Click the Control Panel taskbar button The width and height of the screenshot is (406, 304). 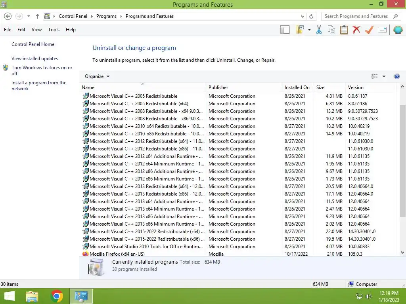[x=81, y=296]
